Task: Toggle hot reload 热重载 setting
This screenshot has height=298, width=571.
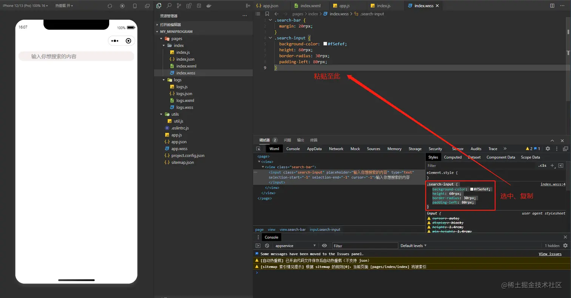Action: [x=64, y=6]
